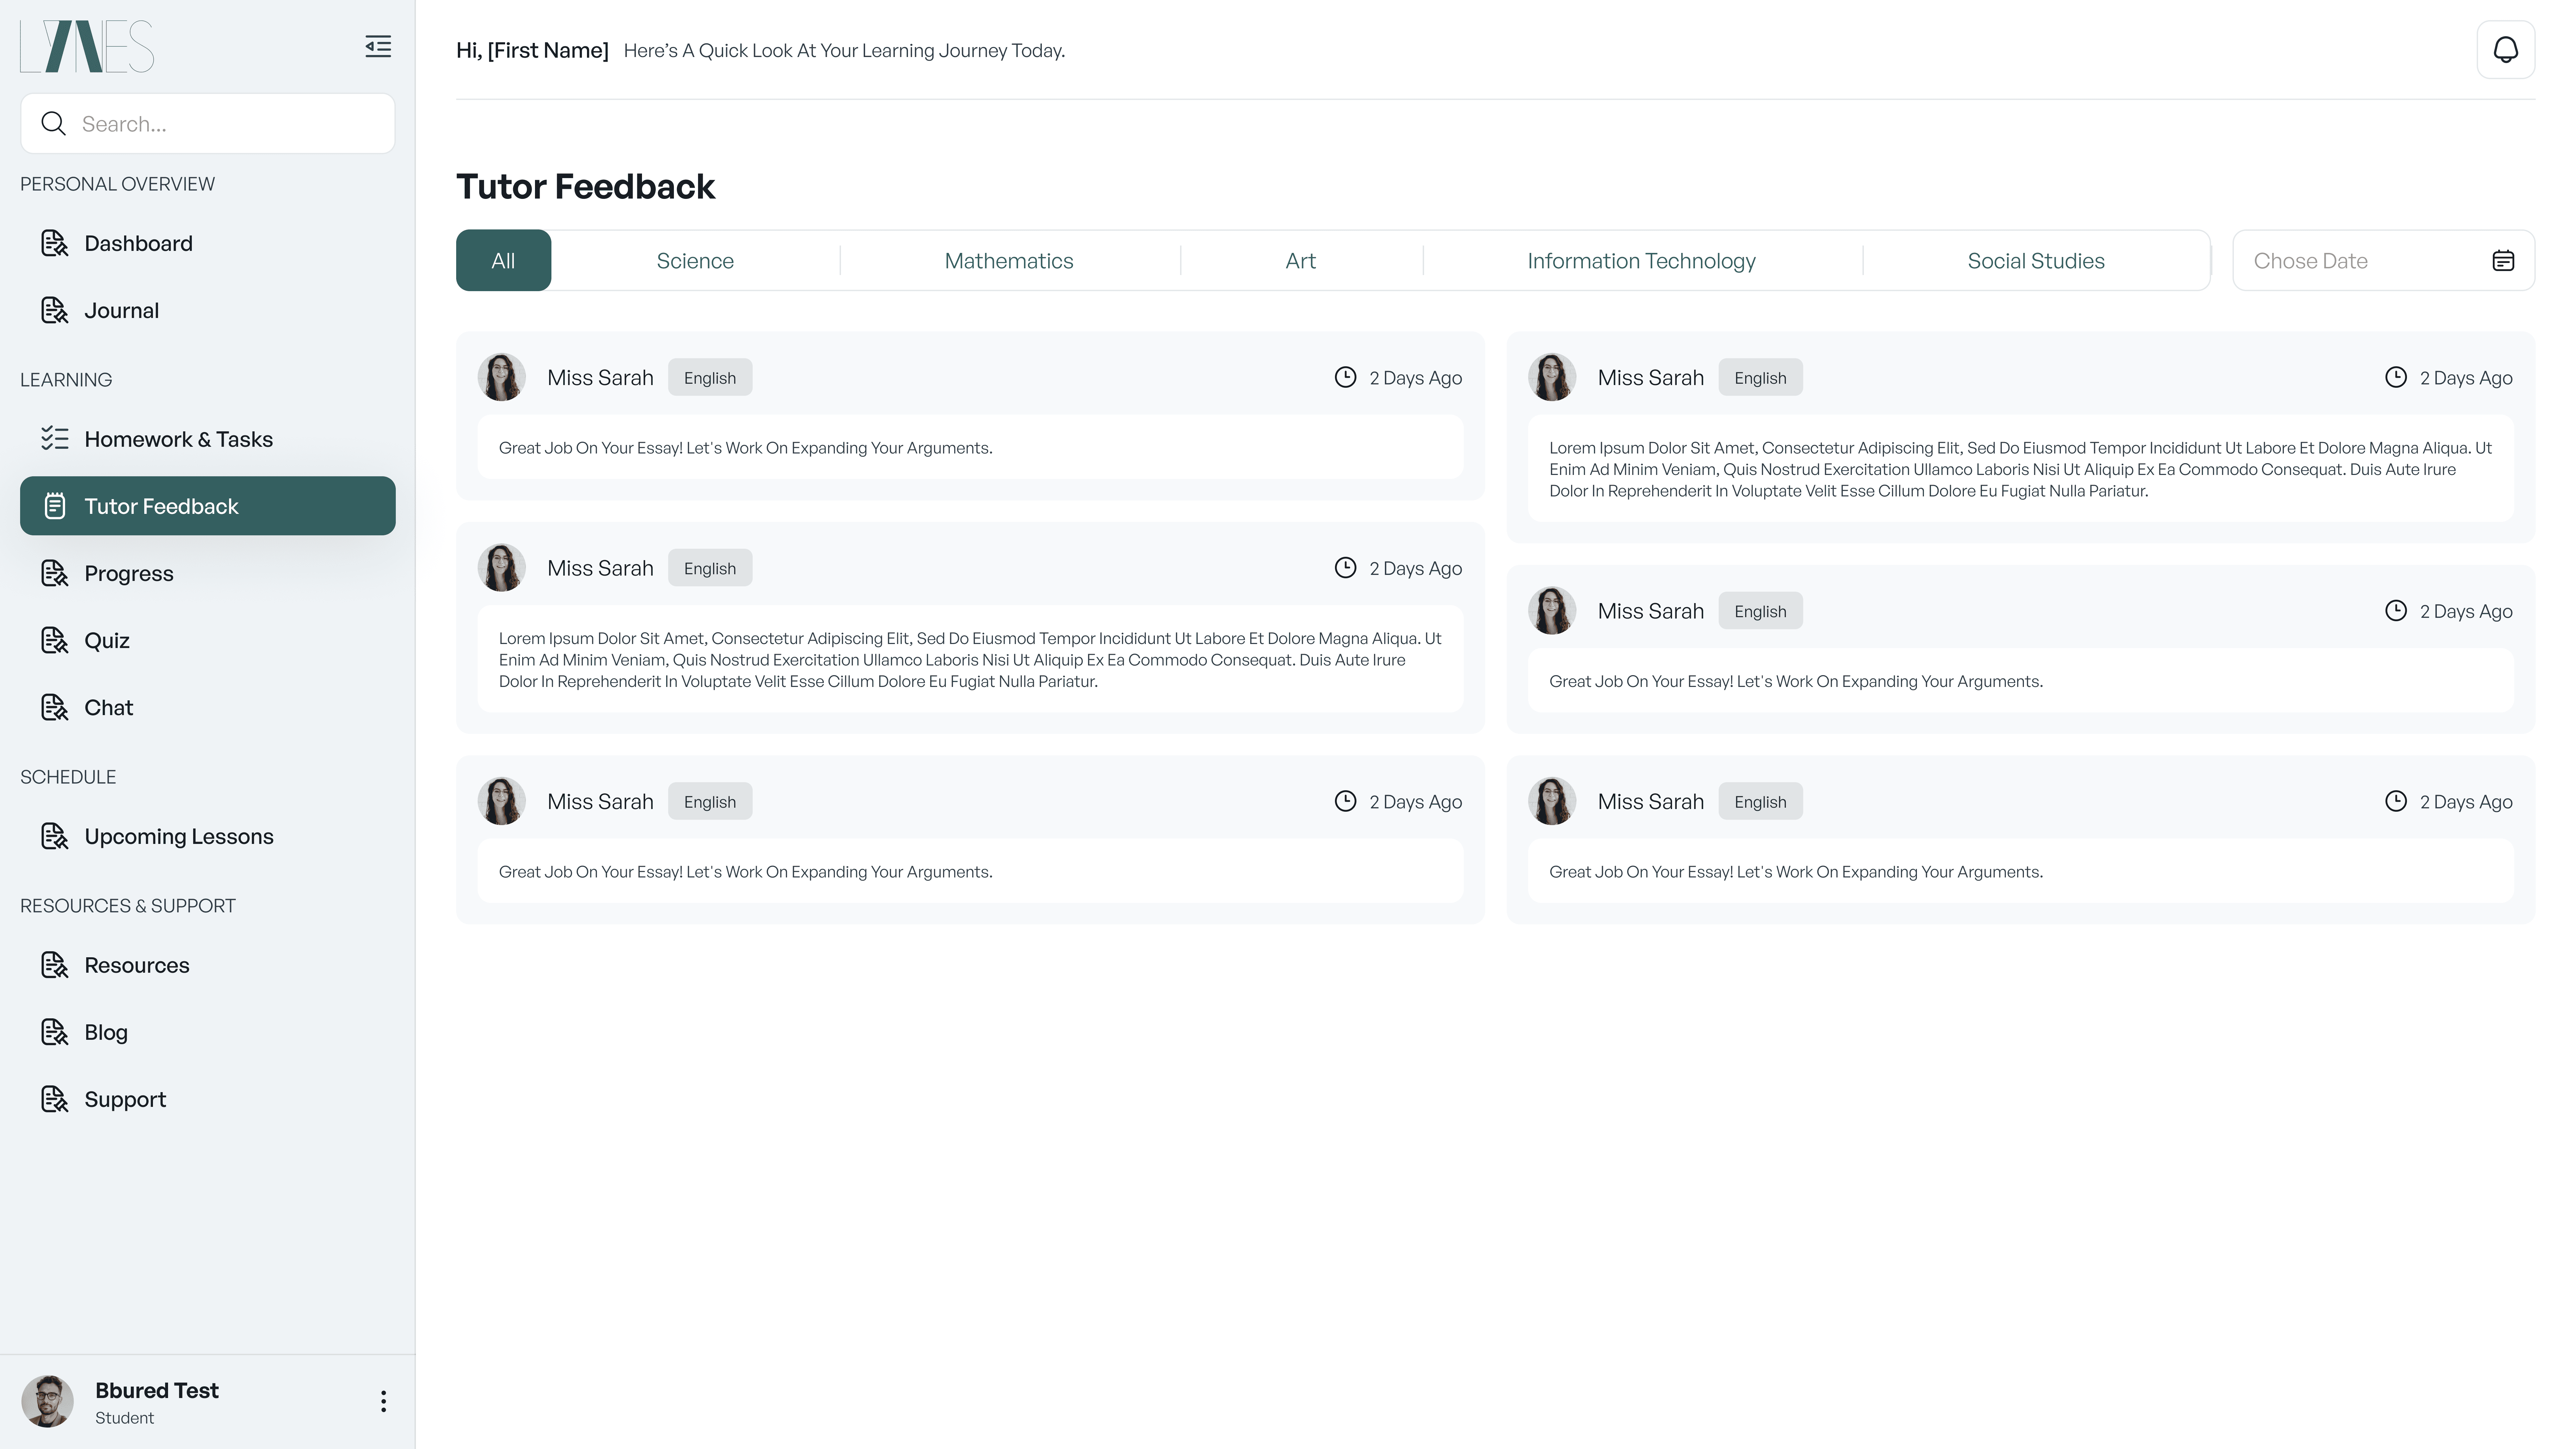Show Information Technology feedback
The width and height of the screenshot is (2576, 1449).
click(x=1641, y=261)
